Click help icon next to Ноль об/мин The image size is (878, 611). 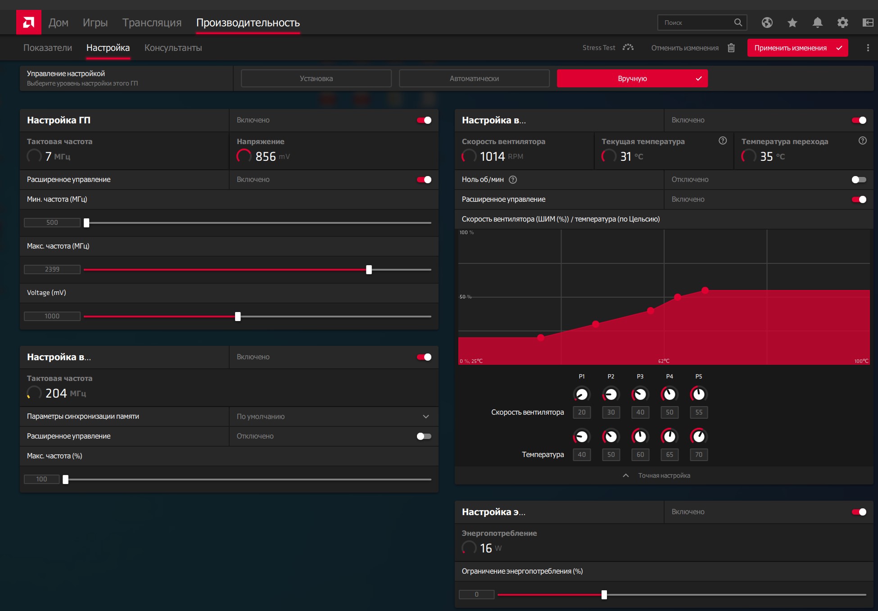[x=513, y=180]
